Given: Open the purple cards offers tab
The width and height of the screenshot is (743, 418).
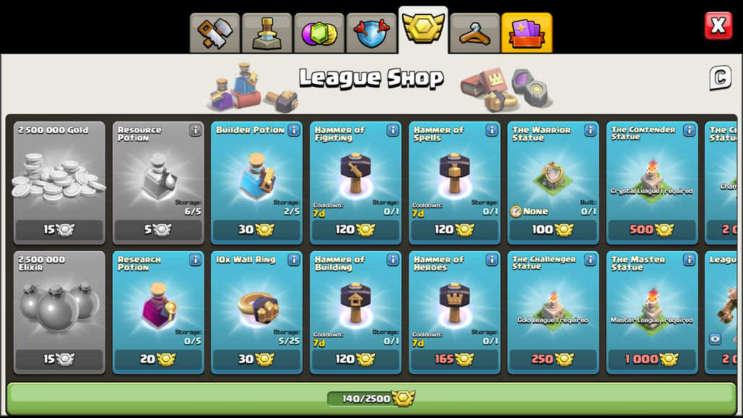Looking at the screenshot, I should coord(527,33).
